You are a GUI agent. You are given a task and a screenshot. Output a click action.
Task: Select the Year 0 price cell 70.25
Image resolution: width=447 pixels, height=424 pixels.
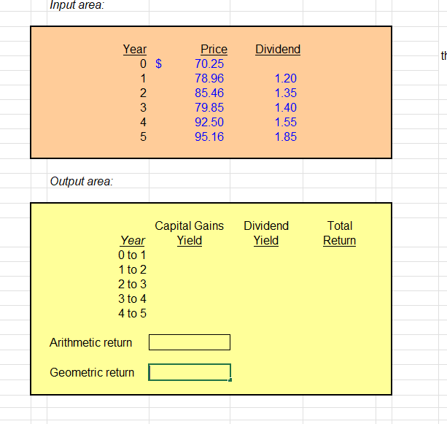(x=209, y=63)
